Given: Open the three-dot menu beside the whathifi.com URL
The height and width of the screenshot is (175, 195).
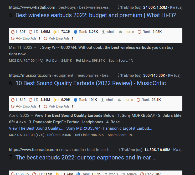Looking at the screenshot, I should 119,7.
